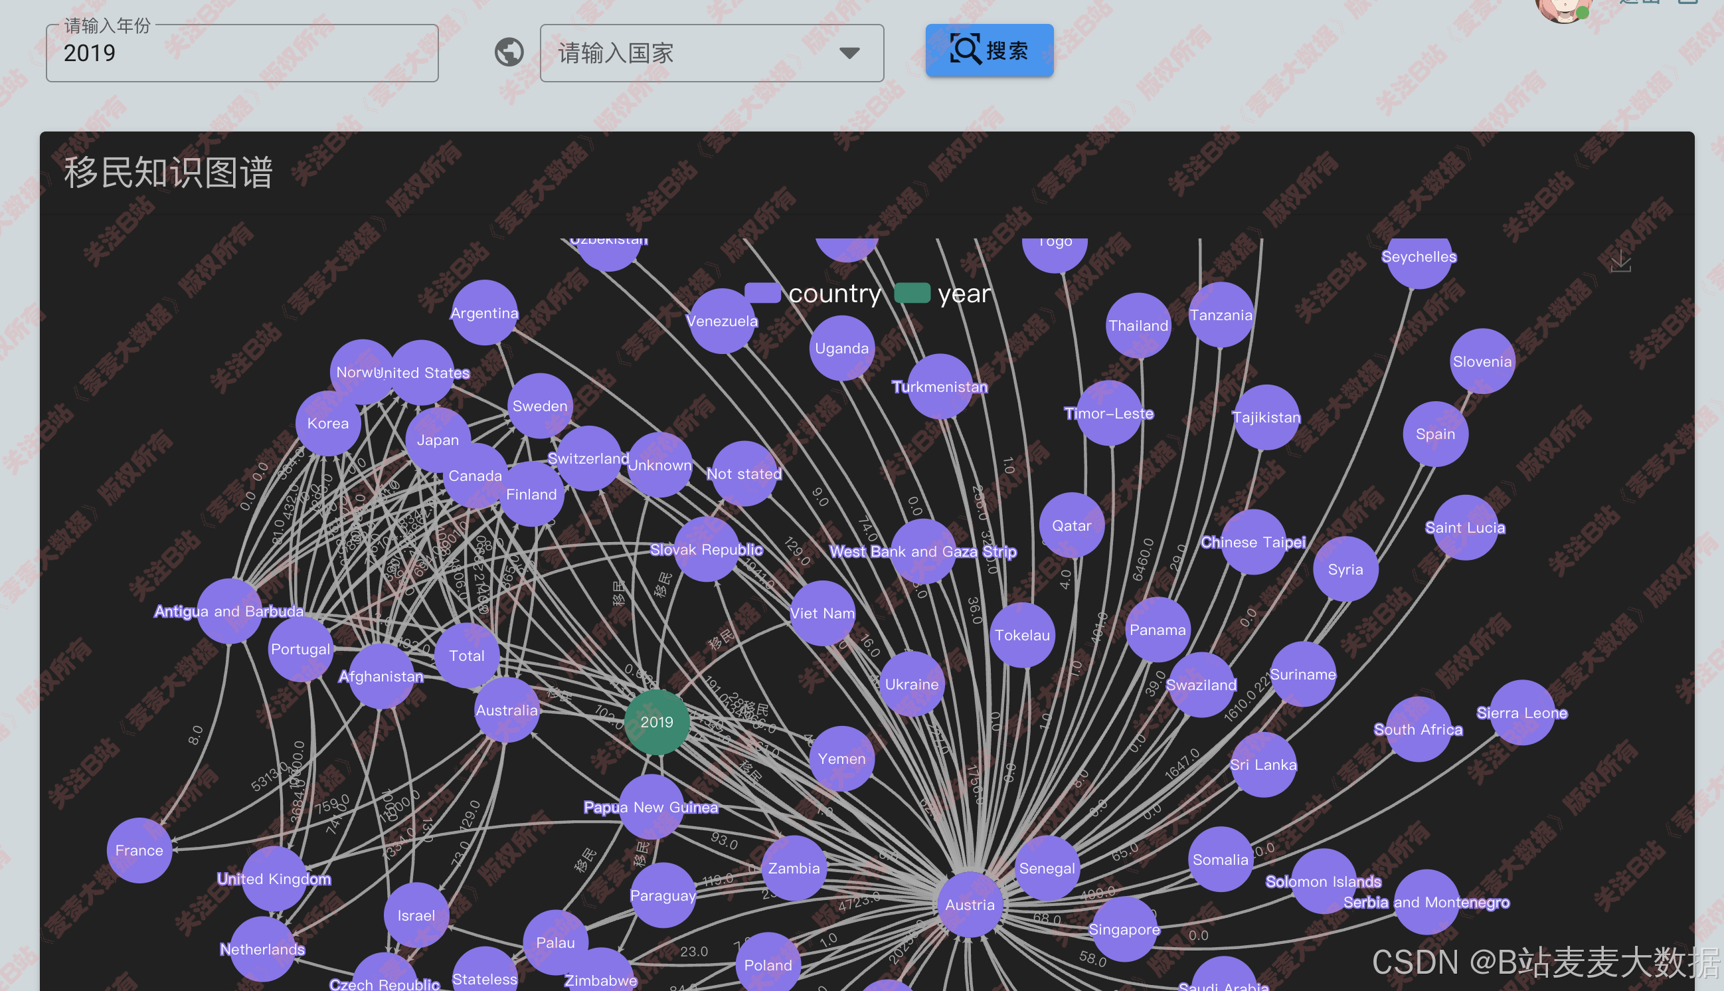Image resolution: width=1724 pixels, height=991 pixels.
Task: Click the download chart image icon
Action: coord(1620,261)
